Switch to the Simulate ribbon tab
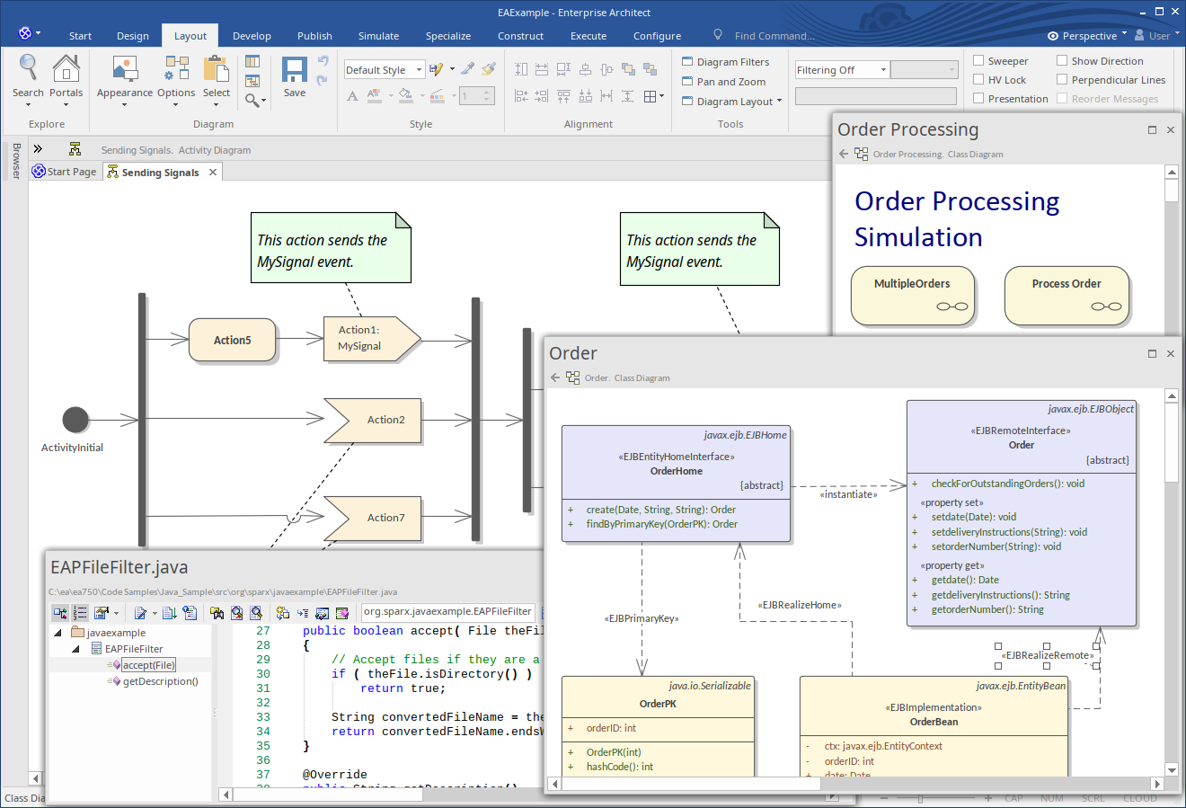 (x=378, y=36)
